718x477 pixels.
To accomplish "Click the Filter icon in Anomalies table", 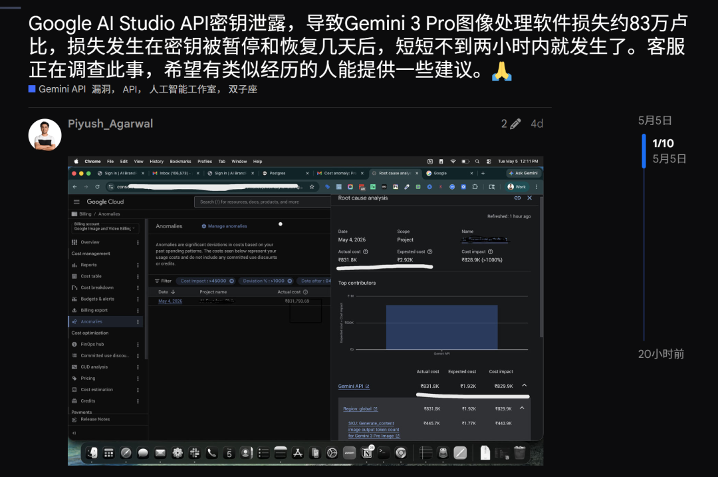I will pos(157,281).
